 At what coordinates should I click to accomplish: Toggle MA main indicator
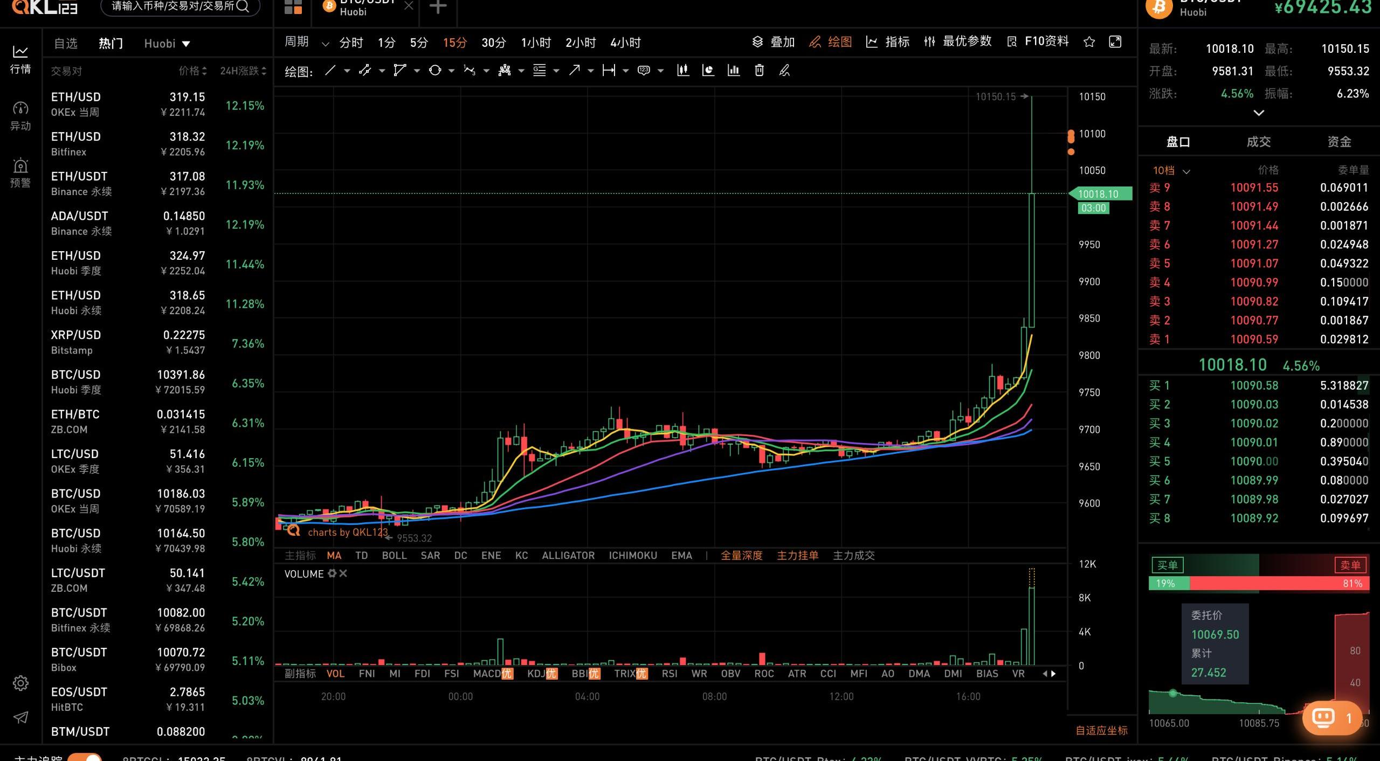334,556
